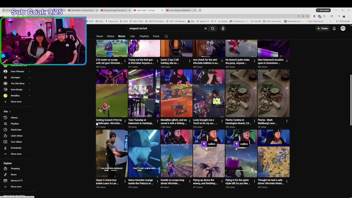Switch to TECKTONIK #shorts browser tab
This screenshot has height=198, width=352.
tap(82, 10)
